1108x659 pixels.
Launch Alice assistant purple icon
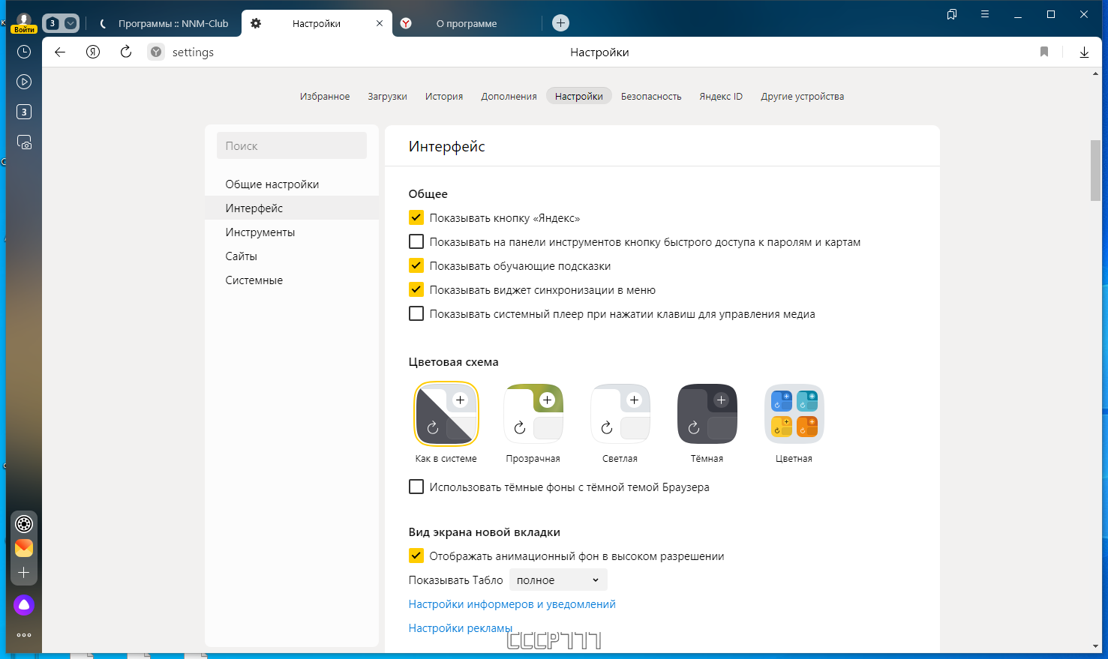[24, 605]
